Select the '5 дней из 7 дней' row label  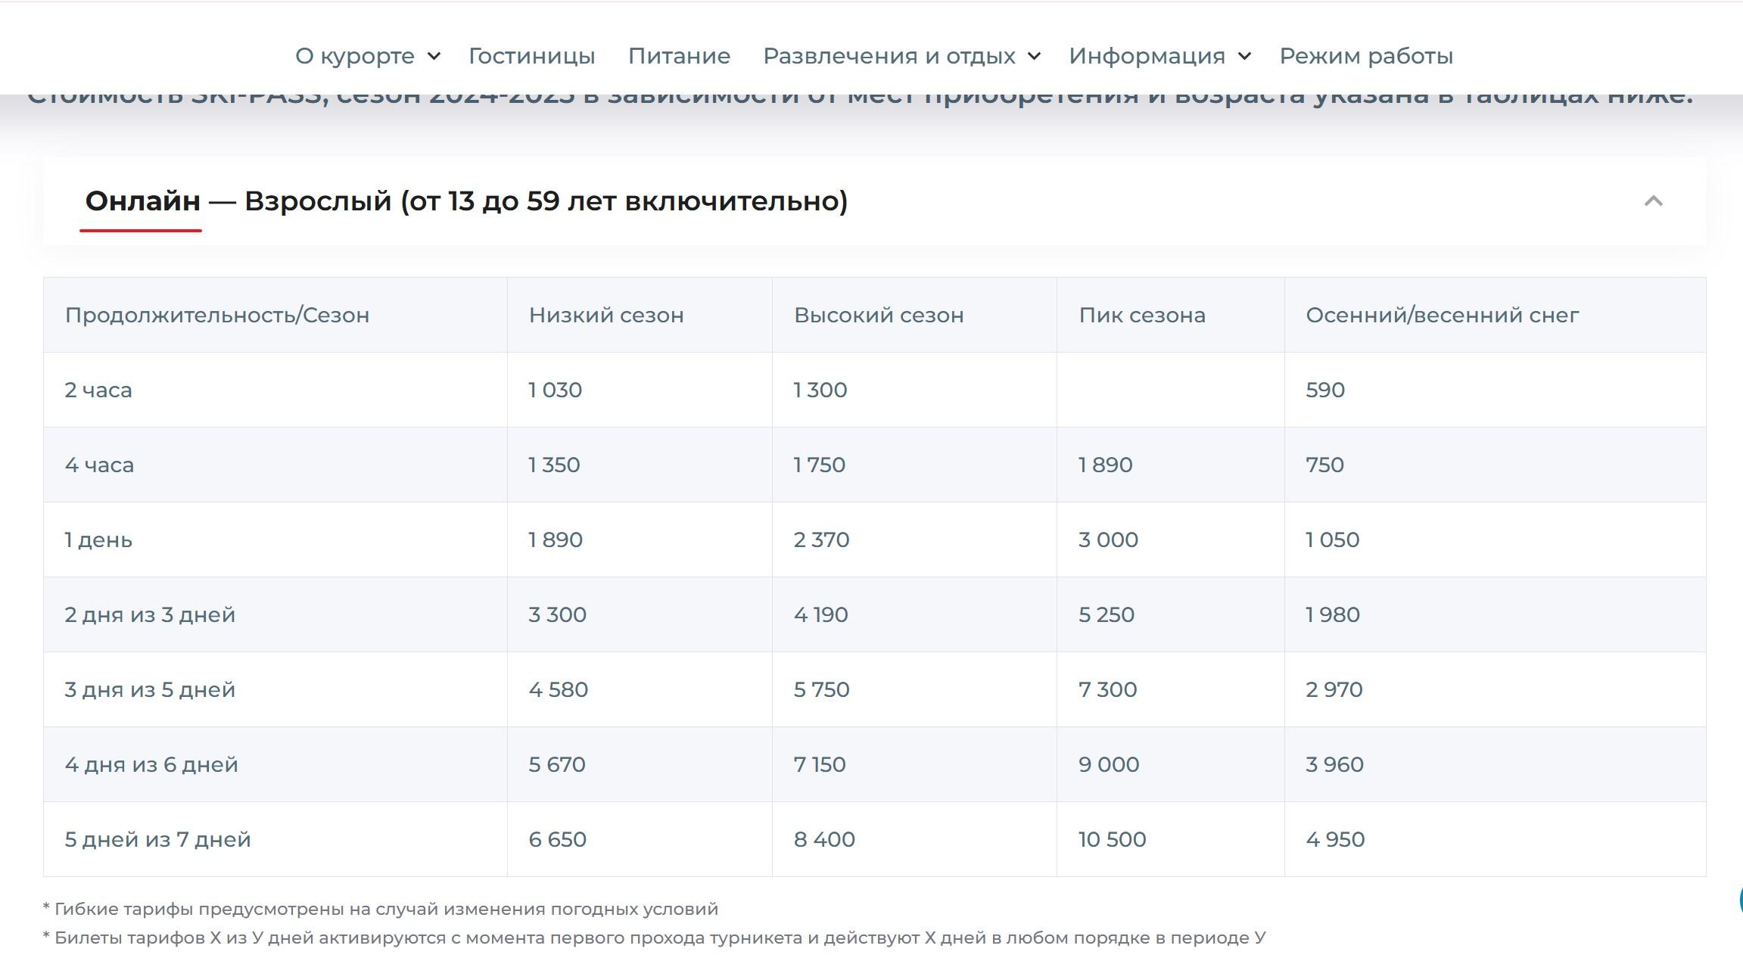[x=157, y=839]
